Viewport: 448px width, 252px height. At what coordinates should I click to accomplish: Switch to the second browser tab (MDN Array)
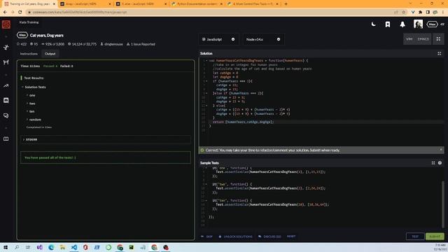[85, 4]
